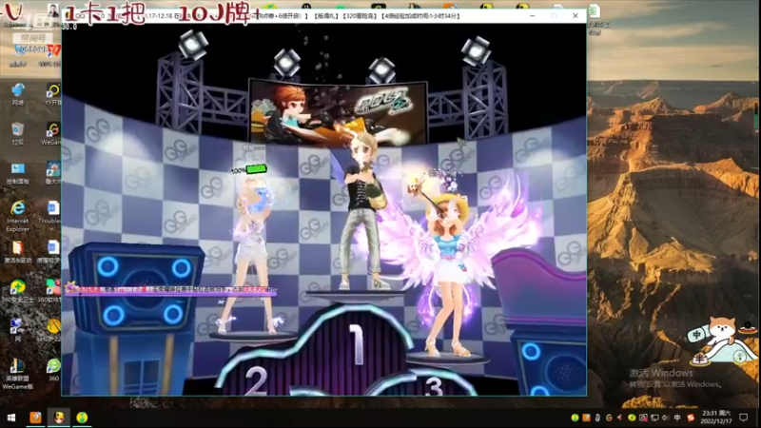Click the second place character
The height and width of the screenshot is (428, 761).
point(251,255)
